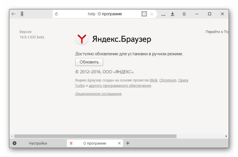Minimize the browser window
Screen dimensions: 238x157
click(197, 14)
